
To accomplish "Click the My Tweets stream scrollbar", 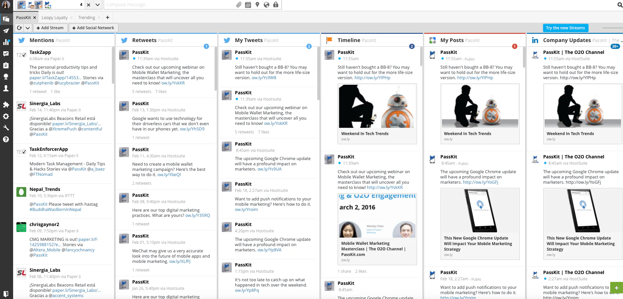I will tap(318, 74).
